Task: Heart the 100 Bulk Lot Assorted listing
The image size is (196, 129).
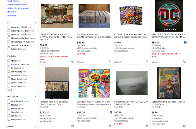Action: point(110,62)
